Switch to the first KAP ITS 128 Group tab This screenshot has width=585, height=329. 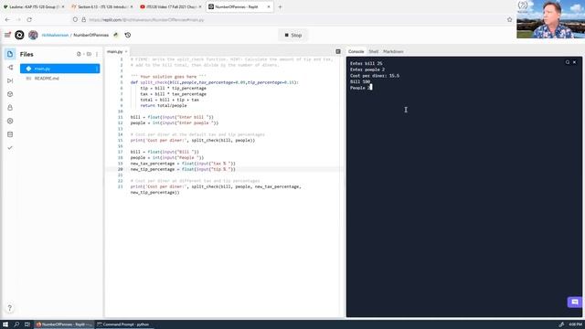(x=34, y=6)
